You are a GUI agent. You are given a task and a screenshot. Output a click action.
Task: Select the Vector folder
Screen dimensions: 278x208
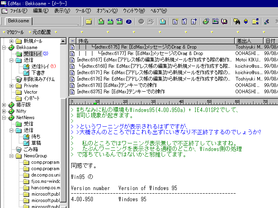(x=30, y=92)
